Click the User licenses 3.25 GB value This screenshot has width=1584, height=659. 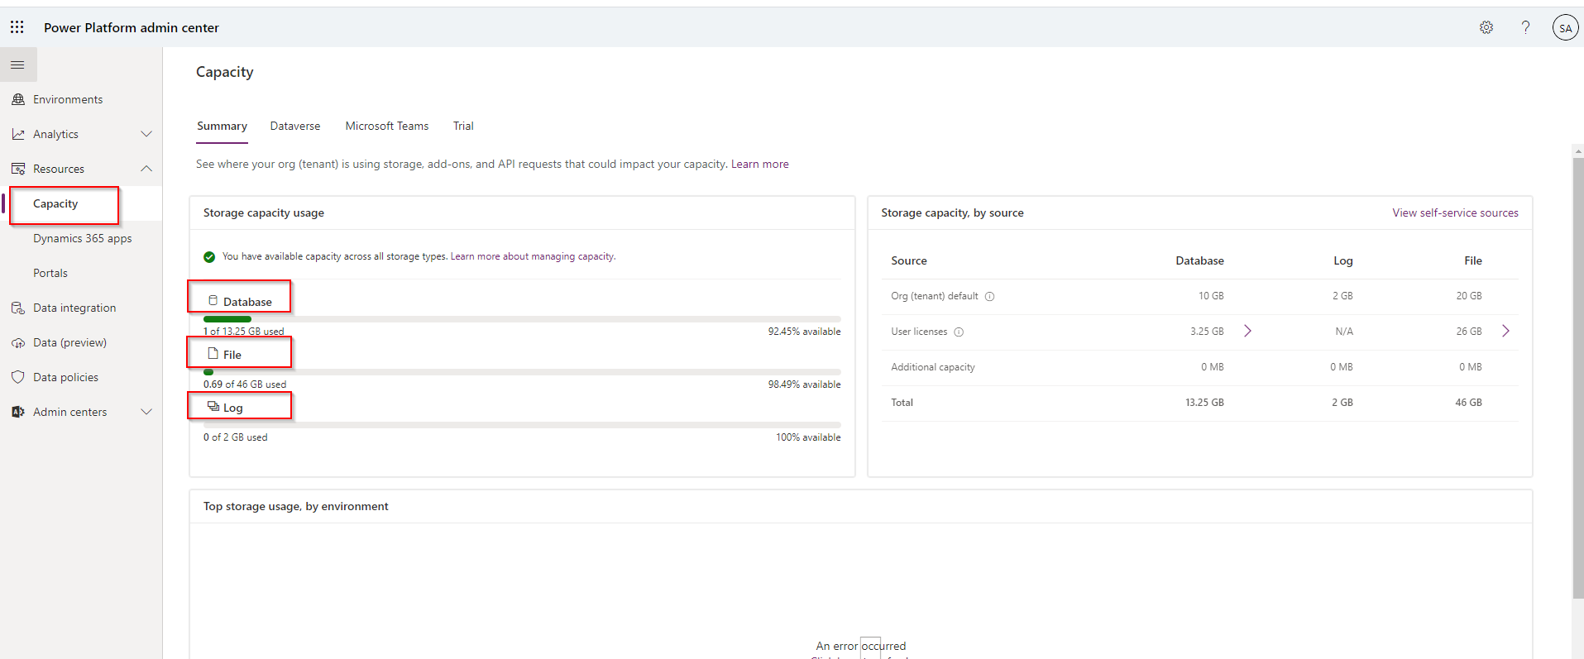[x=1207, y=332]
